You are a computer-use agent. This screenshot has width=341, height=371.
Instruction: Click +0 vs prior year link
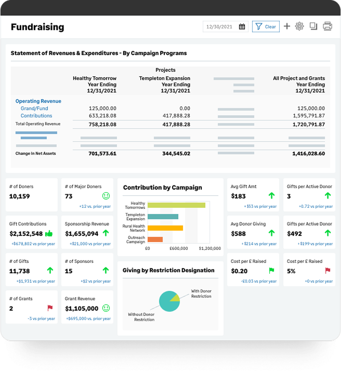pyautogui.click(x=319, y=281)
